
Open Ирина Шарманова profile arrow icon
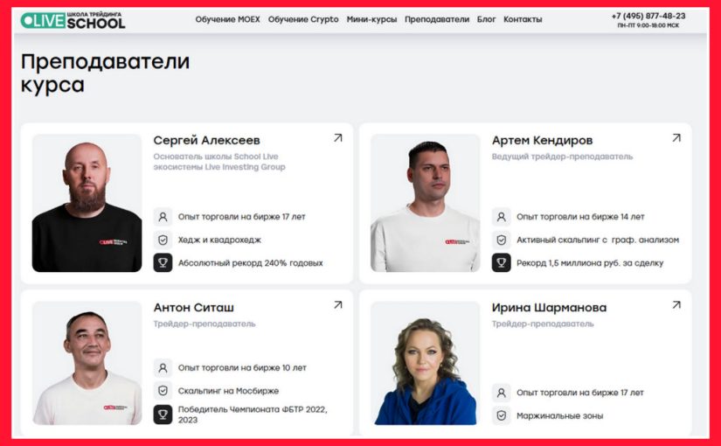point(676,304)
